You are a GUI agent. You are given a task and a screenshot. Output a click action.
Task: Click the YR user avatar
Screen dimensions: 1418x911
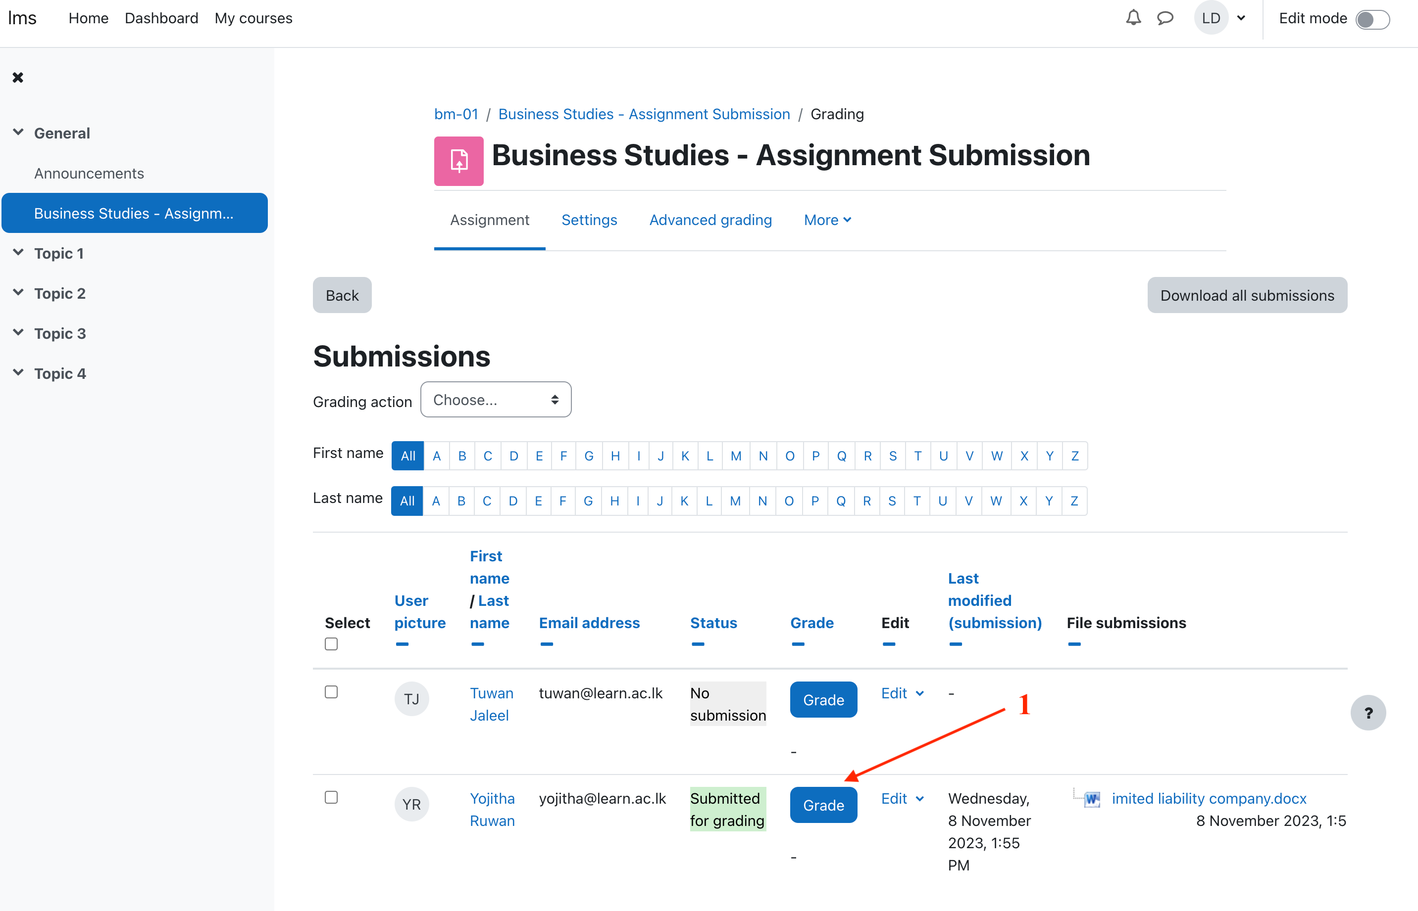(411, 805)
